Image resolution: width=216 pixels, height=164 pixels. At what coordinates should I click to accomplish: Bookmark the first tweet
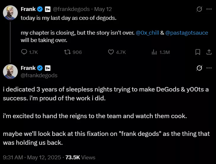(x=198, y=52)
